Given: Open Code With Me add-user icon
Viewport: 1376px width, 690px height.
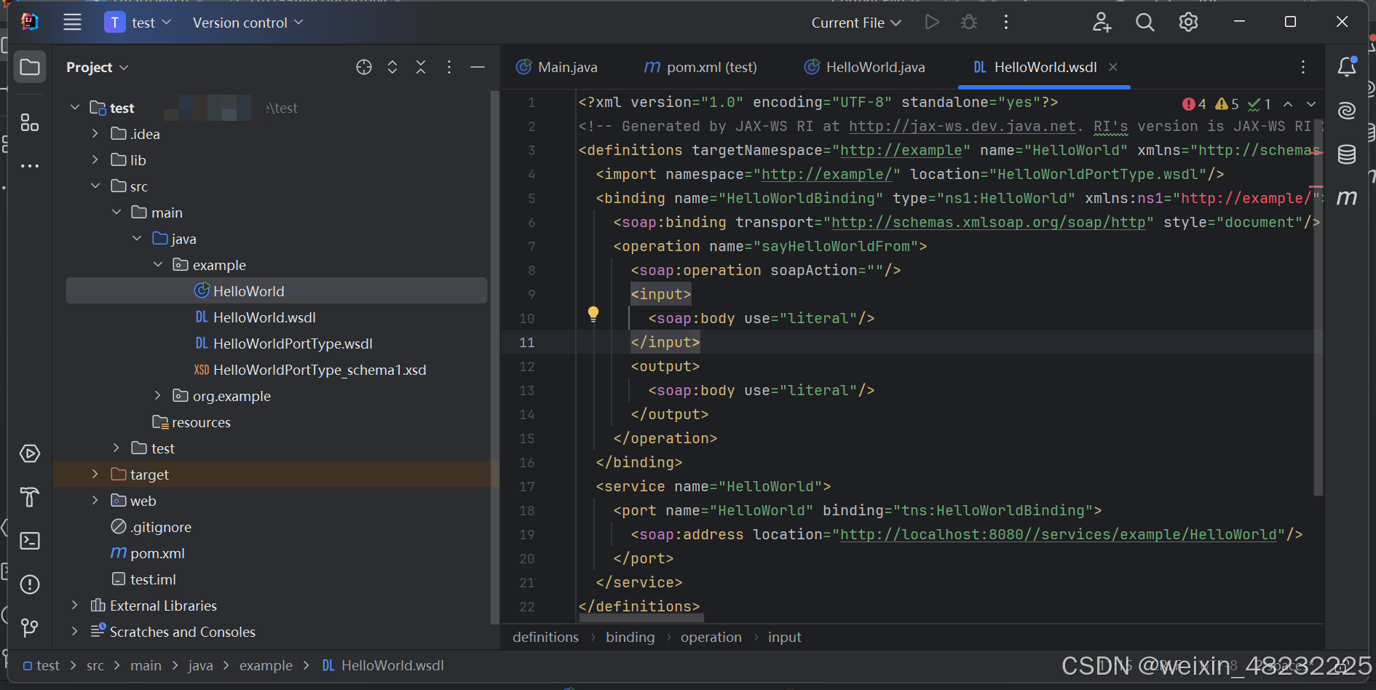Looking at the screenshot, I should (x=1102, y=22).
